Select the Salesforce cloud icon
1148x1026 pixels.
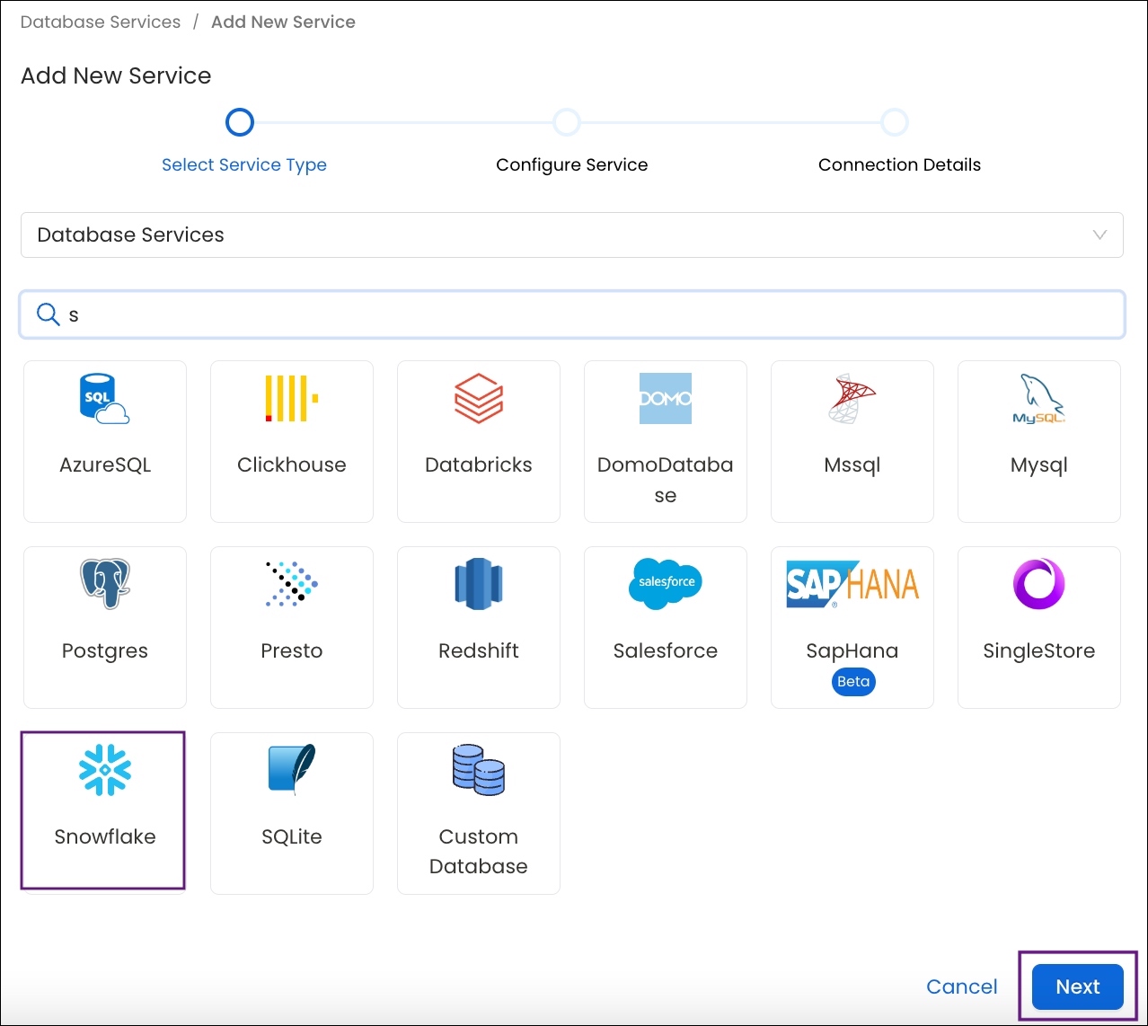tap(665, 584)
